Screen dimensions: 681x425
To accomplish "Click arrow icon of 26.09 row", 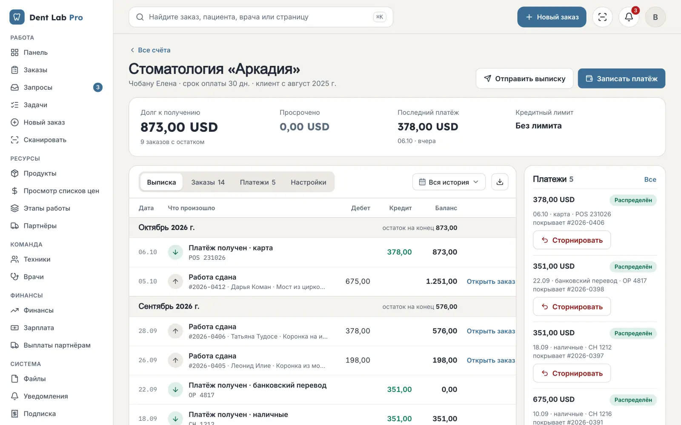I will (175, 360).
